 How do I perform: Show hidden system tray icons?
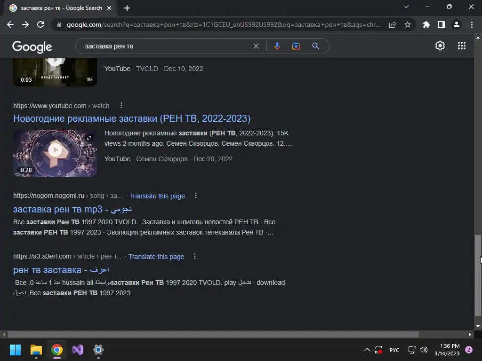coord(367,350)
